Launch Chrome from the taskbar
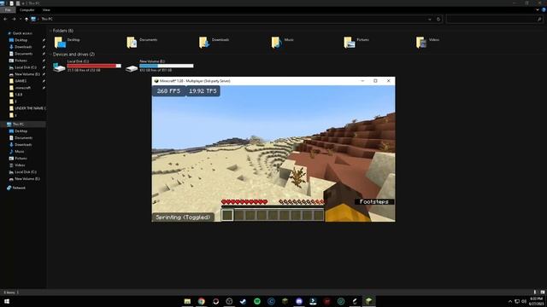547x307 pixels. point(202,301)
